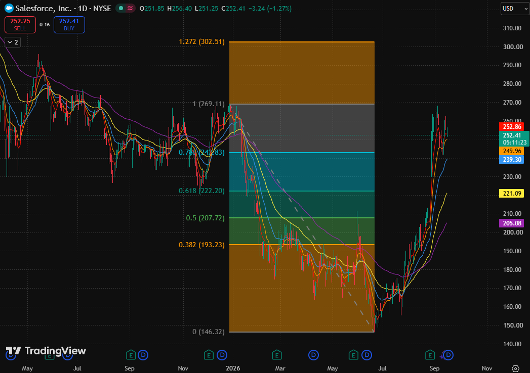This screenshot has width=530, height=373.
Task: Click the teal zone between 0.786 and 0.618
Action: click(x=302, y=172)
